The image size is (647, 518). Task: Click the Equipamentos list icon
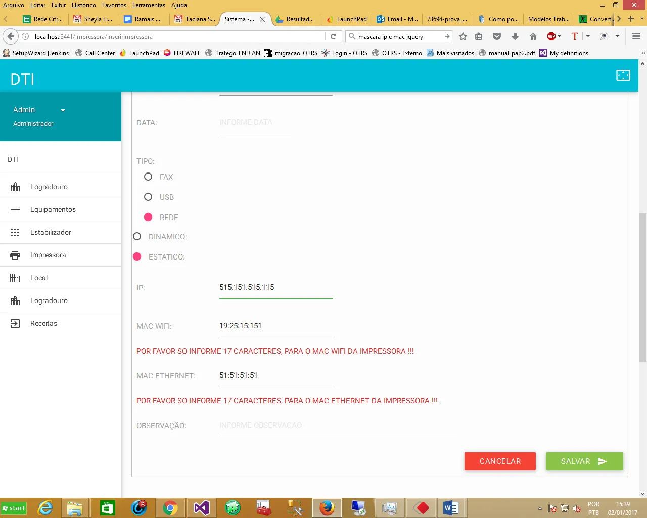coord(15,209)
